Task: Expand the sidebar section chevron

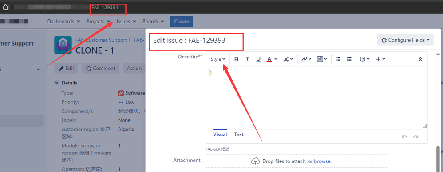Action: [x=39, y=69]
